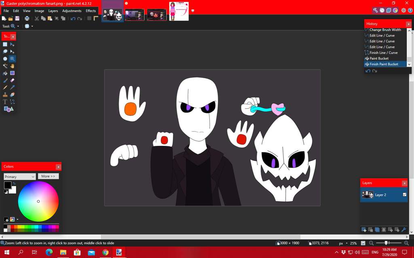Open the Primary color dropdown
The image size is (414, 258).
(x=20, y=177)
